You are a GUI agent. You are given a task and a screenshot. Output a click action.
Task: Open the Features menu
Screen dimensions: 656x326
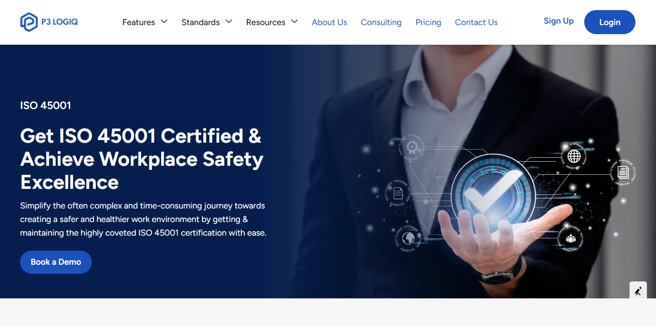click(139, 22)
